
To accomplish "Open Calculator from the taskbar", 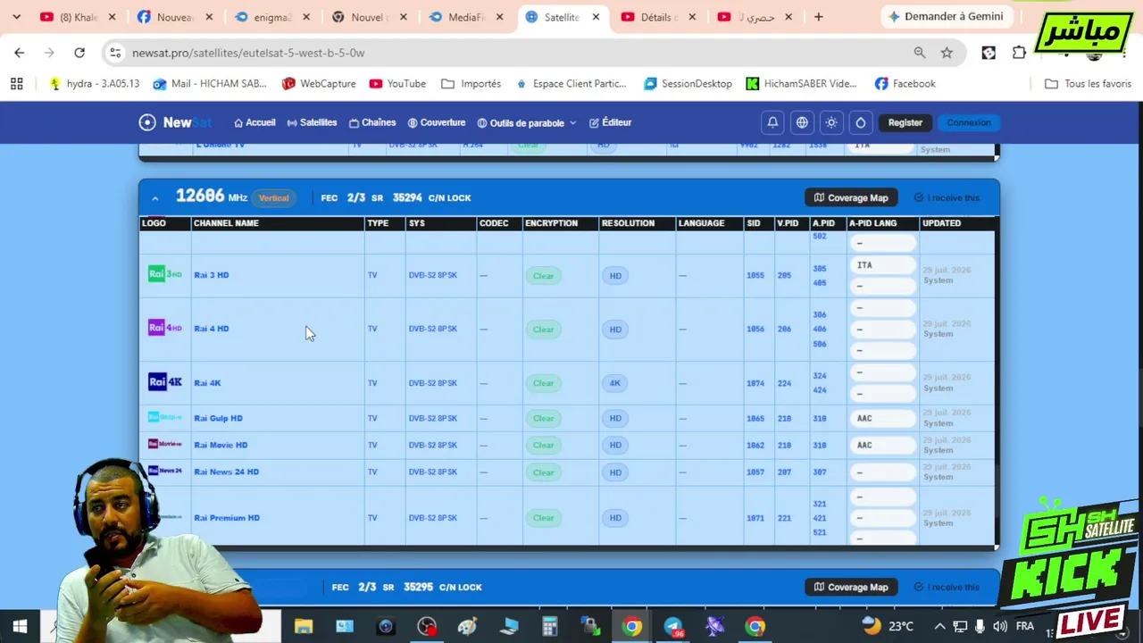I will [x=549, y=627].
